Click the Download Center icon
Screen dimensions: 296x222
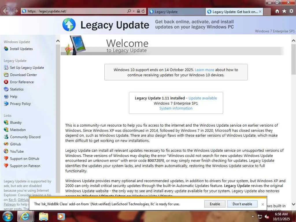pyautogui.click(x=6, y=75)
